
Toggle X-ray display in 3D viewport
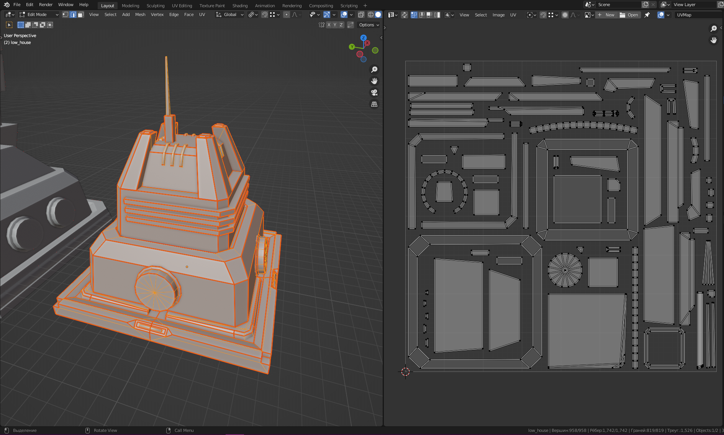361,15
